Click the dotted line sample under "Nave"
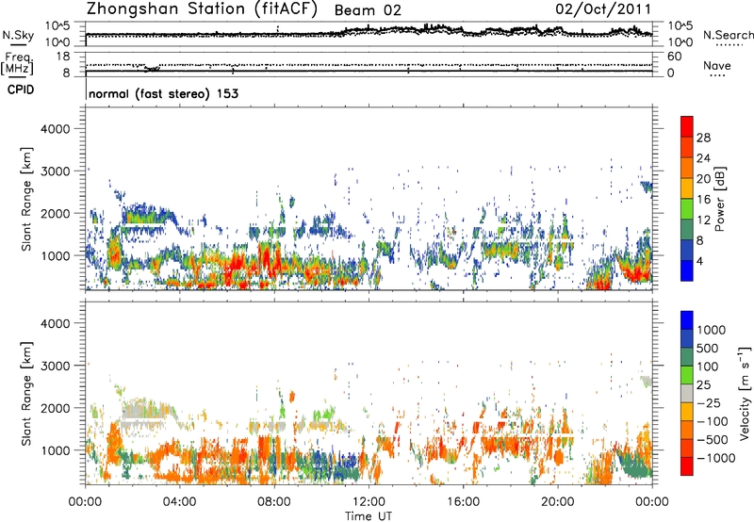 (718, 75)
